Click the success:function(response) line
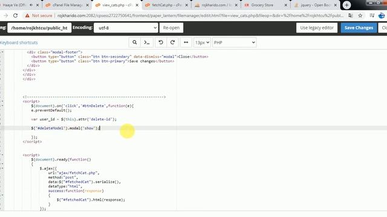This screenshot has width=387, height=217. (x=76, y=191)
